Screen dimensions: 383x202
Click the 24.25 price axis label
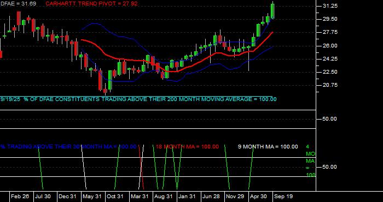tap(330, 59)
